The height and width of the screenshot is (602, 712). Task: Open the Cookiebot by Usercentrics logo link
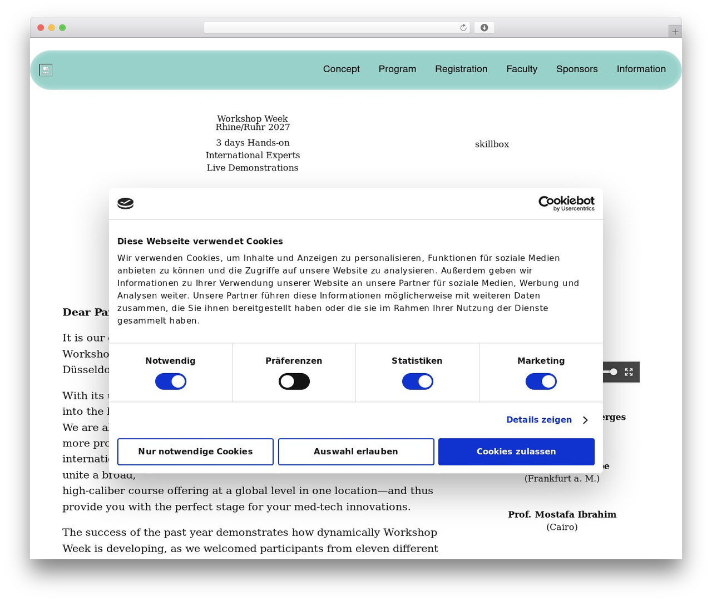pyautogui.click(x=566, y=203)
